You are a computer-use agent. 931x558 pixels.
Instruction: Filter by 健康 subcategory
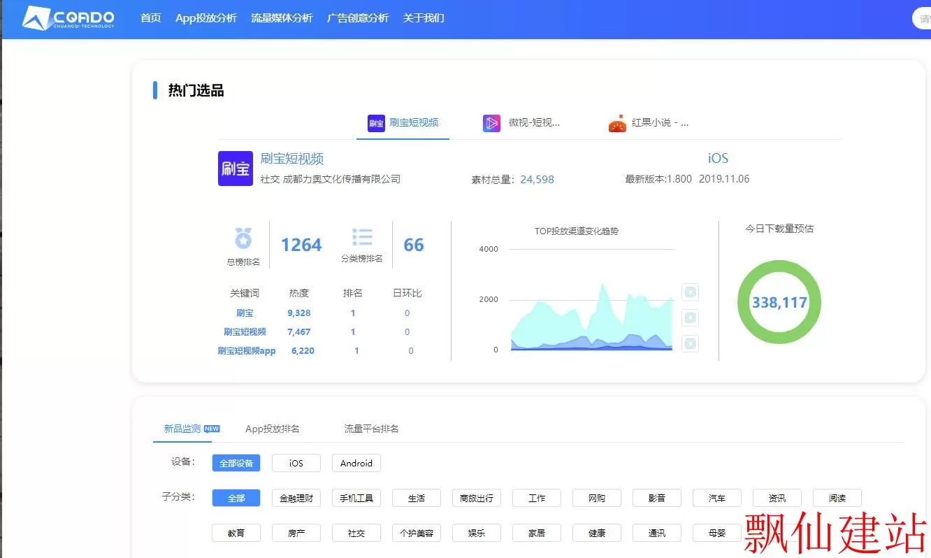pos(597,533)
